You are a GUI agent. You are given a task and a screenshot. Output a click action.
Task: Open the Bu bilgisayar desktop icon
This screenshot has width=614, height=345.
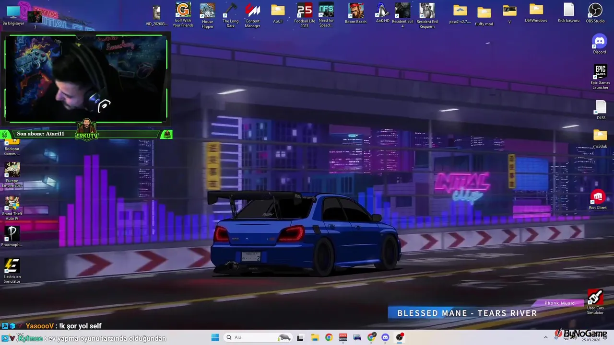(13, 15)
